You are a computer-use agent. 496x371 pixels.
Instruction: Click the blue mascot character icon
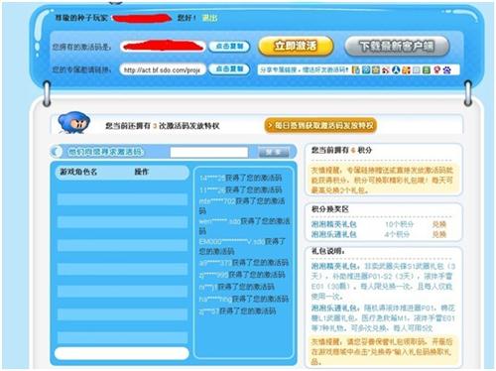tap(73, 122)
